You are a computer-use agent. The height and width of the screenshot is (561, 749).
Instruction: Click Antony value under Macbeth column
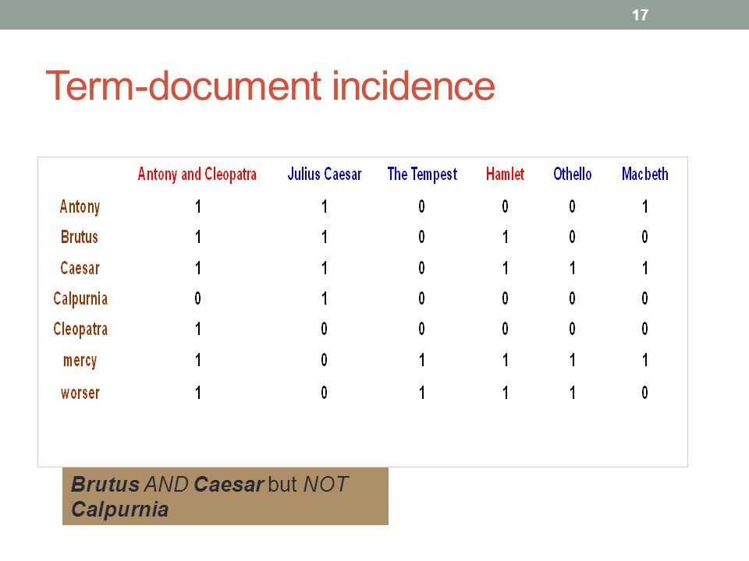(645, 206)
